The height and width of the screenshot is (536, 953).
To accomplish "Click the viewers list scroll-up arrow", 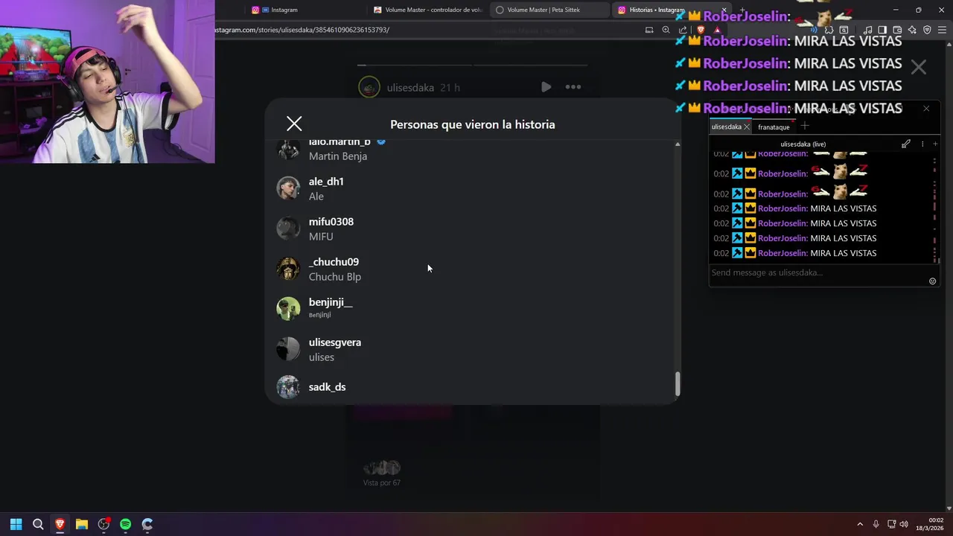I will pyautogui.click(x=677, y=144).
